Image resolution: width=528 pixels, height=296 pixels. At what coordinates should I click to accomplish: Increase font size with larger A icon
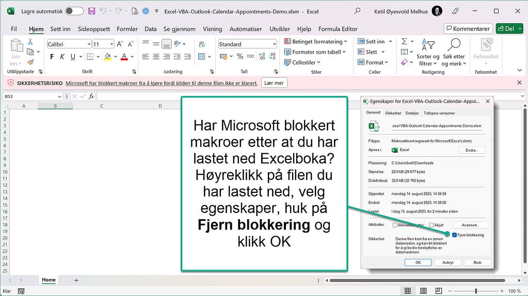point(120,44)
